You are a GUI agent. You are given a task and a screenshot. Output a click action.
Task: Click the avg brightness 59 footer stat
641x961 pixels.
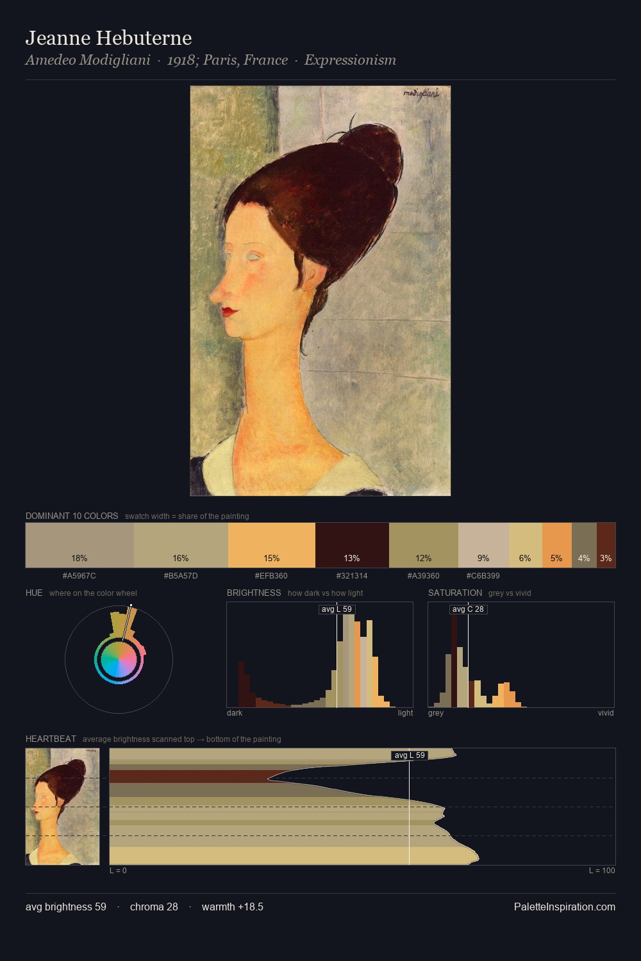coord(66,907)
